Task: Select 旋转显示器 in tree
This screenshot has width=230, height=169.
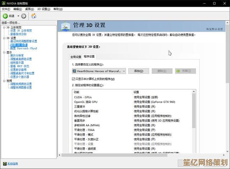Action: click(x=17, y=62)
